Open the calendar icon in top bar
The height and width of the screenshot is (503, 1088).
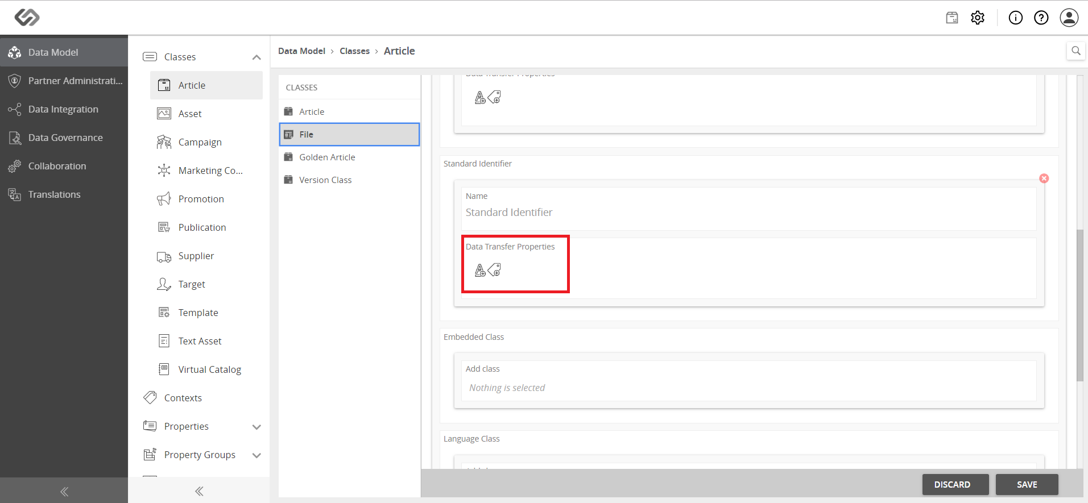pos(952,18)
